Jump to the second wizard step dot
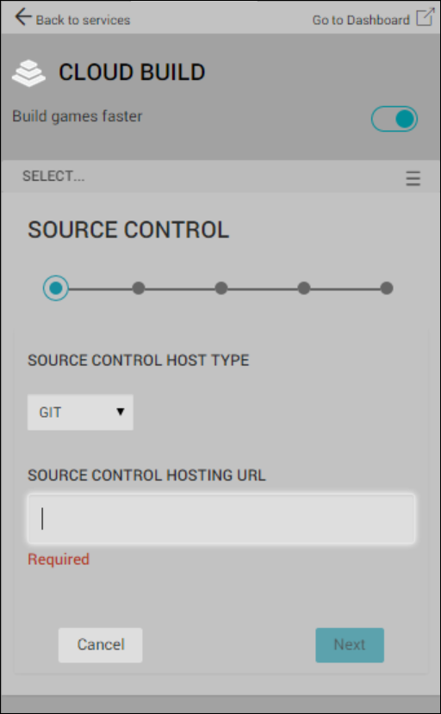Image resolution: width=441 pixels, height=714 pixels. tap(139, 289)
